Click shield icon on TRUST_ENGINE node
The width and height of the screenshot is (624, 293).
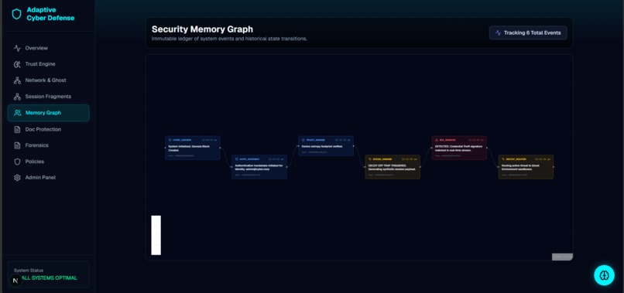pyautogui.click(x=303, y=140)
